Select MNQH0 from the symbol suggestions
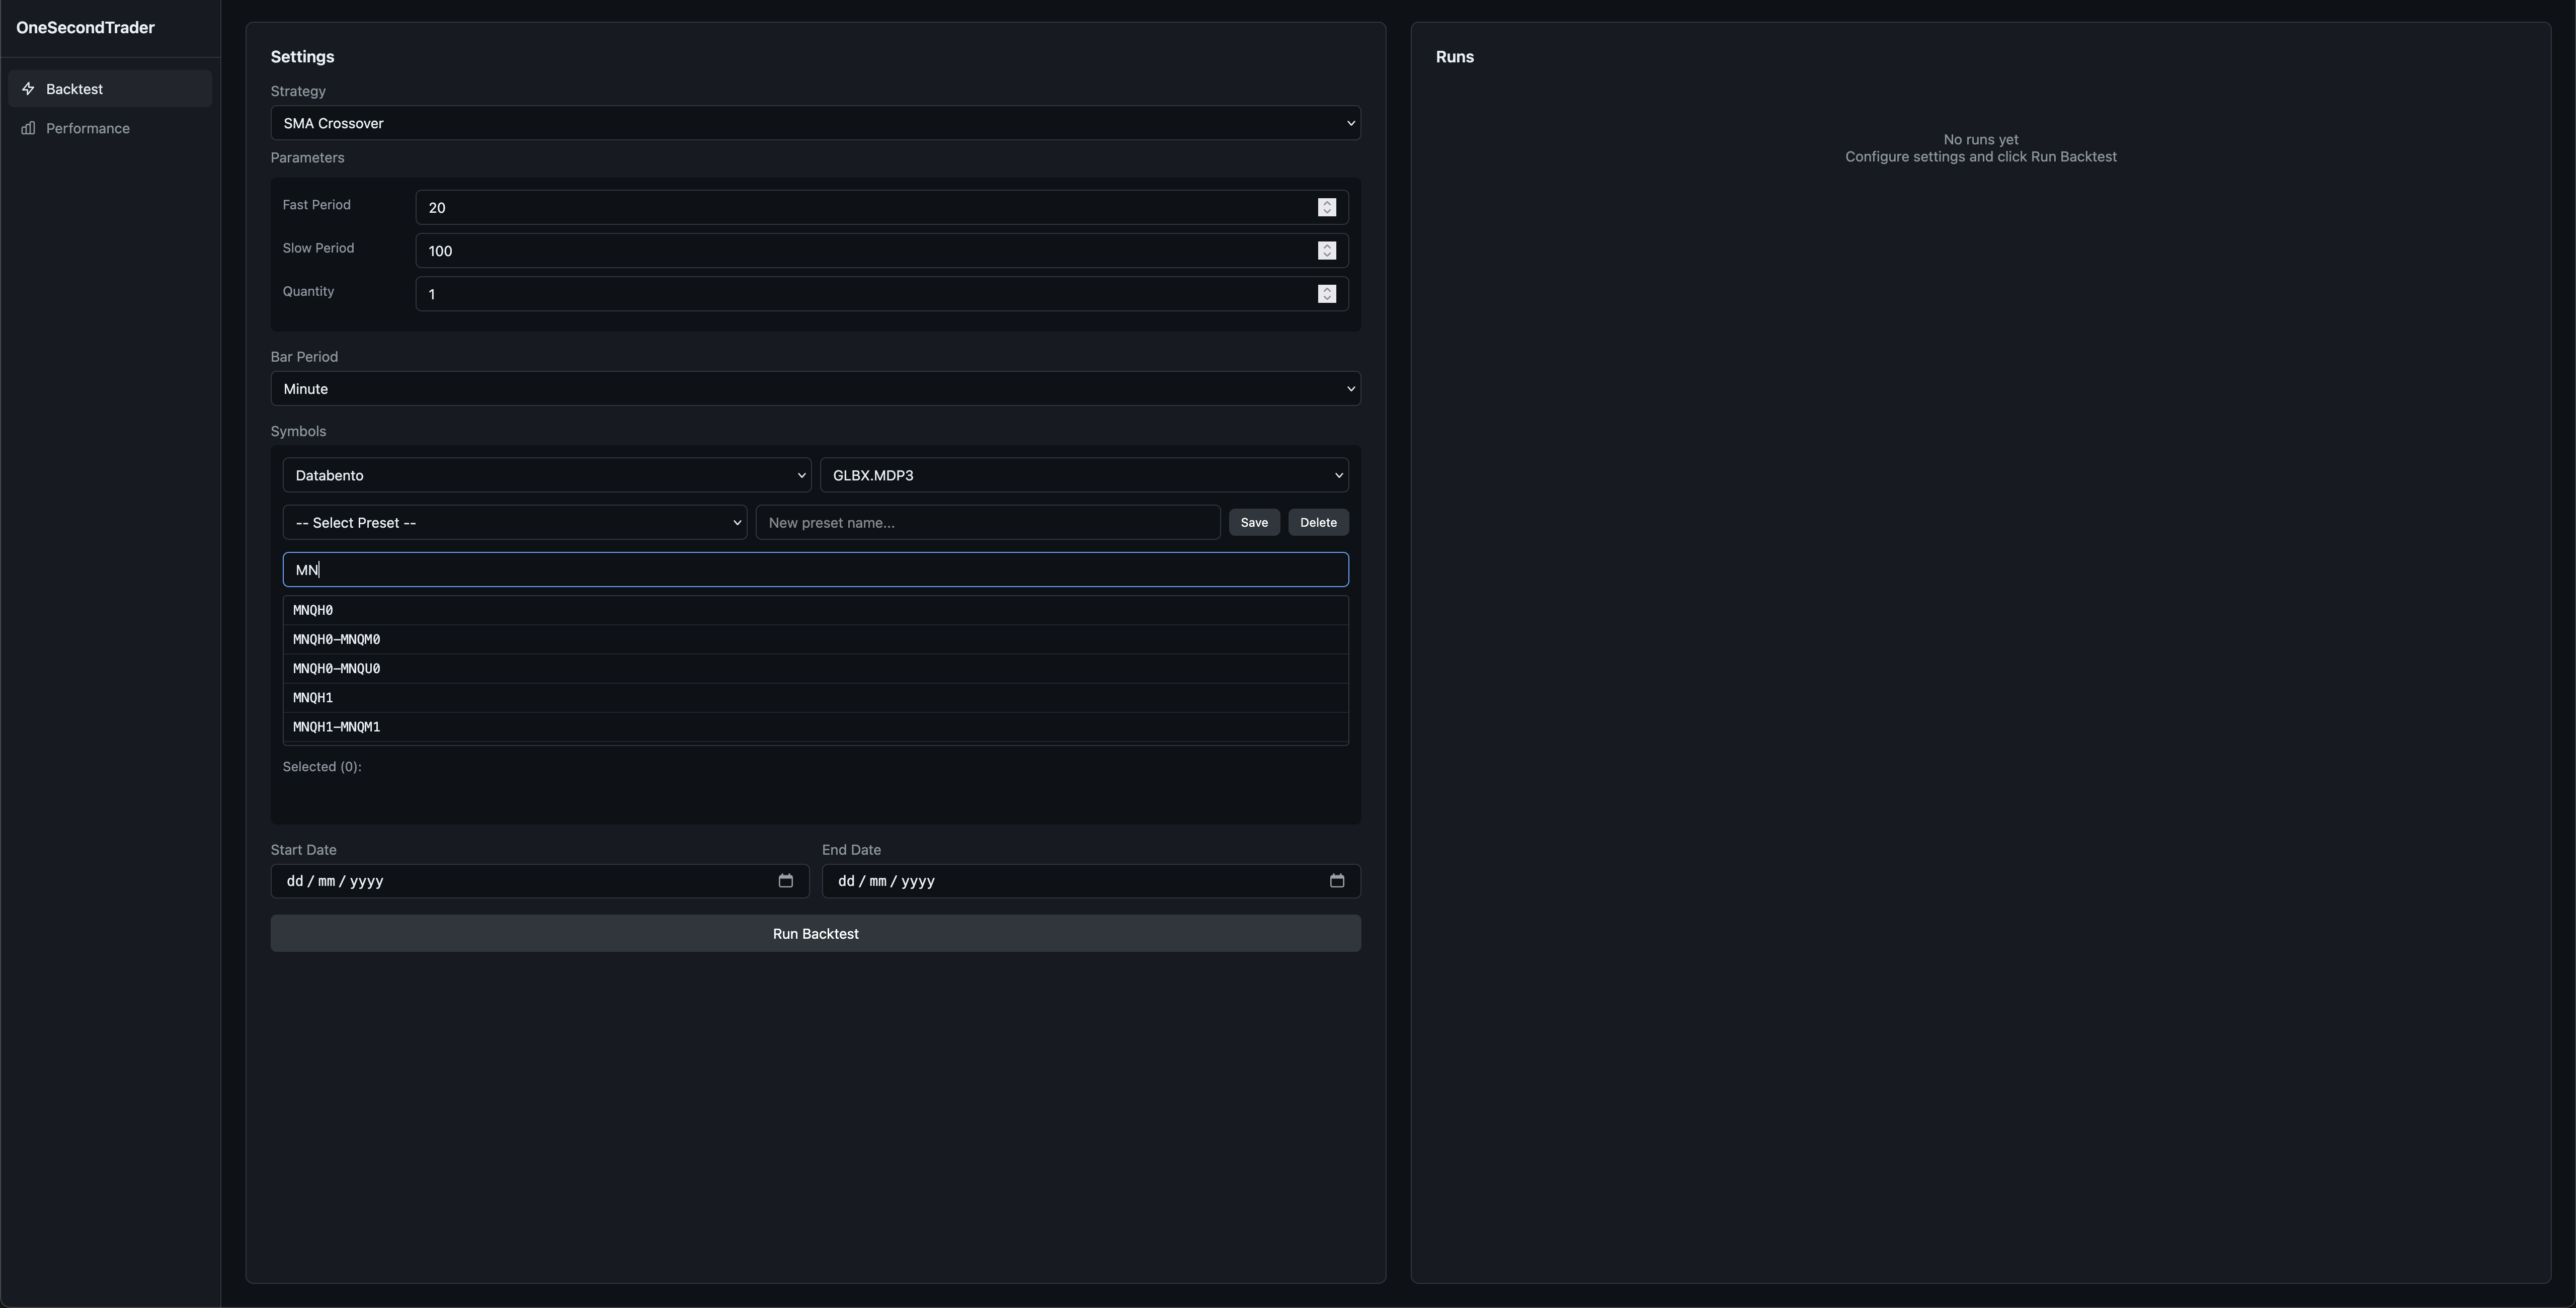Screen dimensions: 2576x1308 click(x=313, y=610)
